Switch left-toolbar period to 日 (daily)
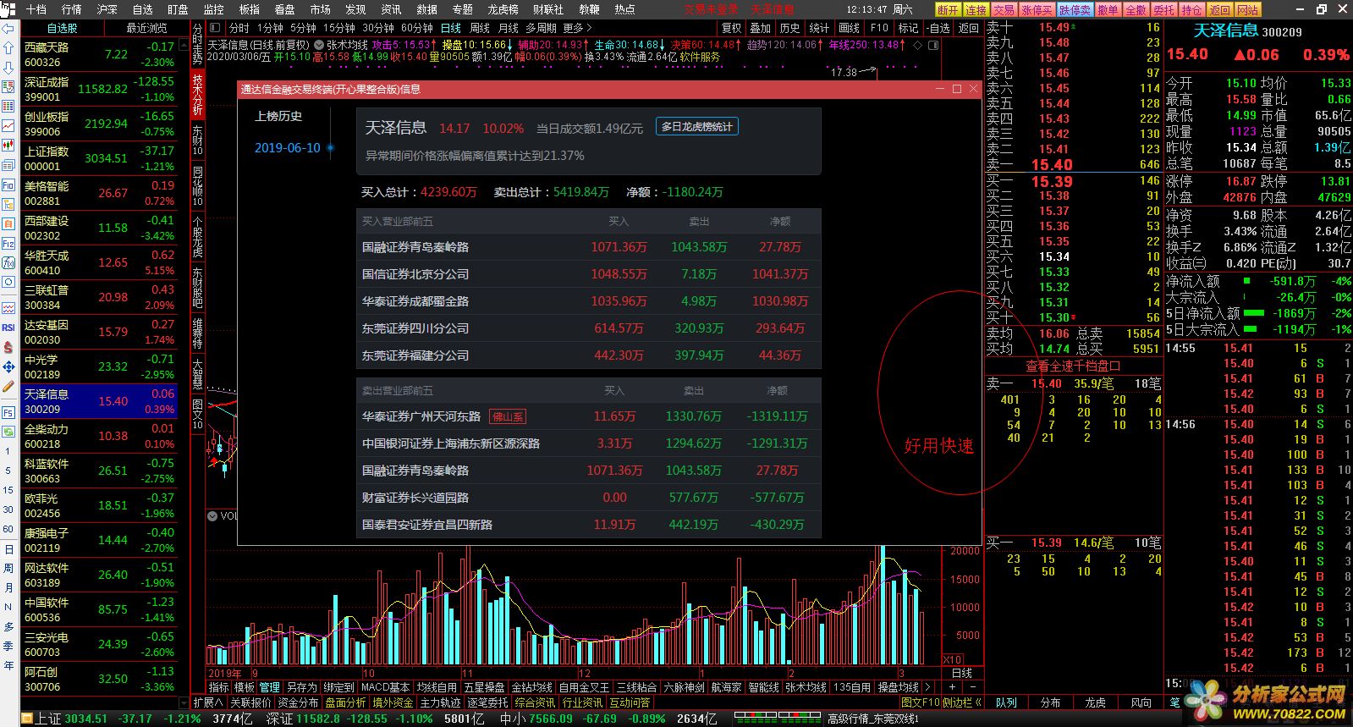Screen dimensions: 1353x727 [x=8, y=548]
